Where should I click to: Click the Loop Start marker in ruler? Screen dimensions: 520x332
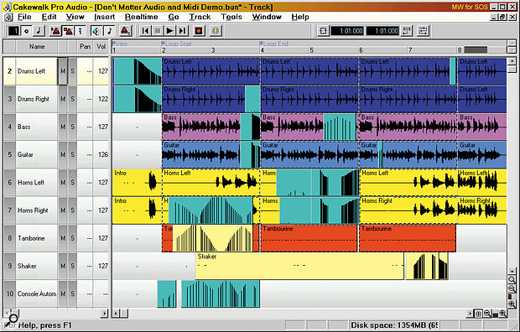(x=177, y=44)
